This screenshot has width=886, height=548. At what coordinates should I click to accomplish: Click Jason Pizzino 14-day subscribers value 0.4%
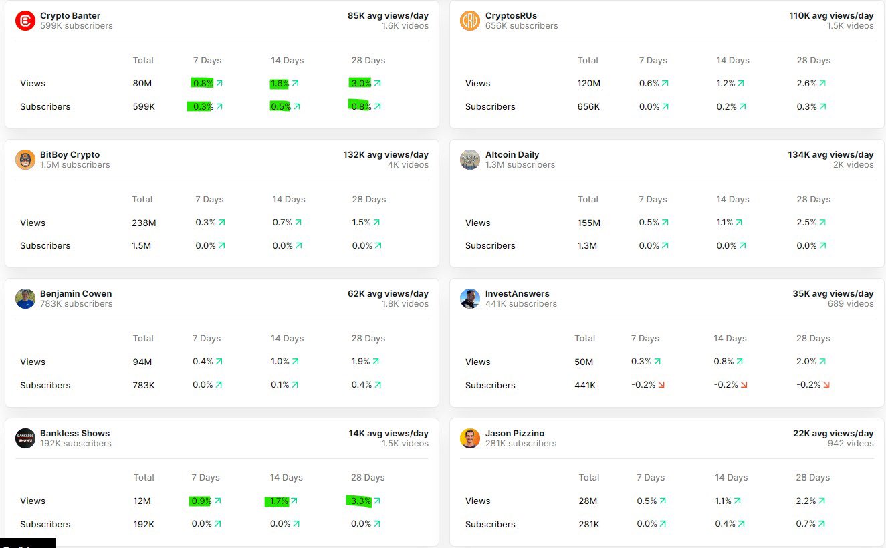pos(726,524)
